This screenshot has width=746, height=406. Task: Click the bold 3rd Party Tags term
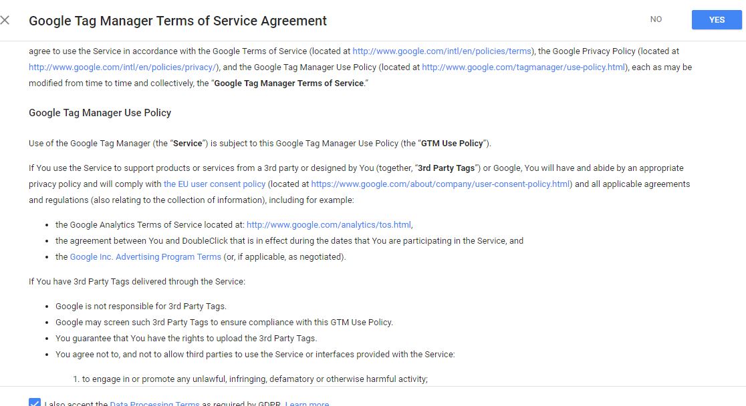pyautogui.click(x=446, y=168)
